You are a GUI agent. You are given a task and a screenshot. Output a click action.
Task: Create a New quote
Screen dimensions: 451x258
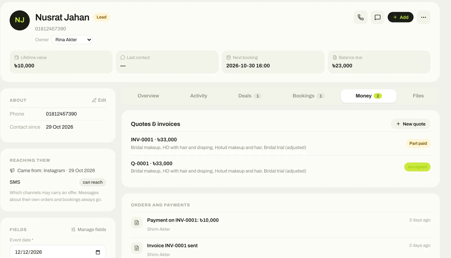411,124
